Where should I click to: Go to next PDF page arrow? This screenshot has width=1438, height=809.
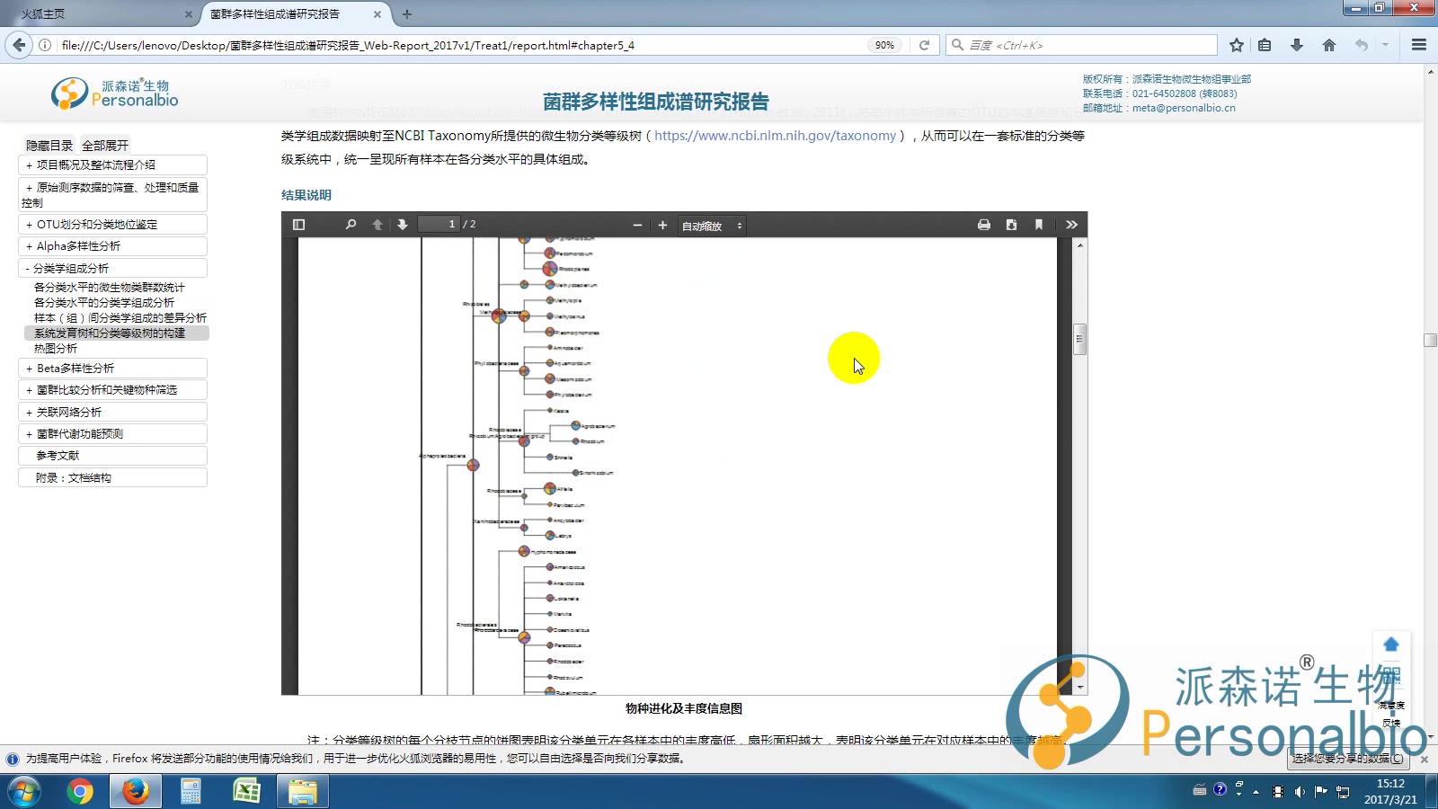click(x=403, y=225)
